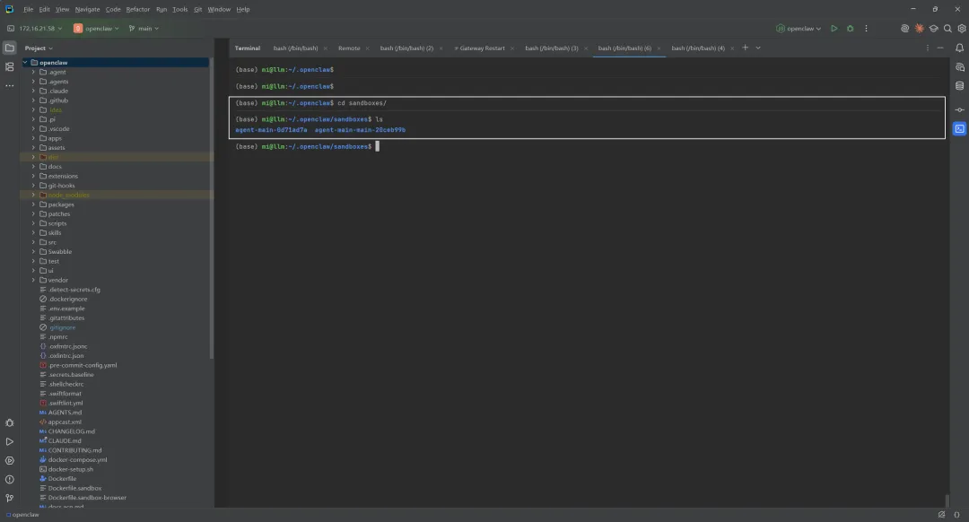Open the Learn graduation cap icon
Viewport: 969px width, 522px height.
coord(934,29)
